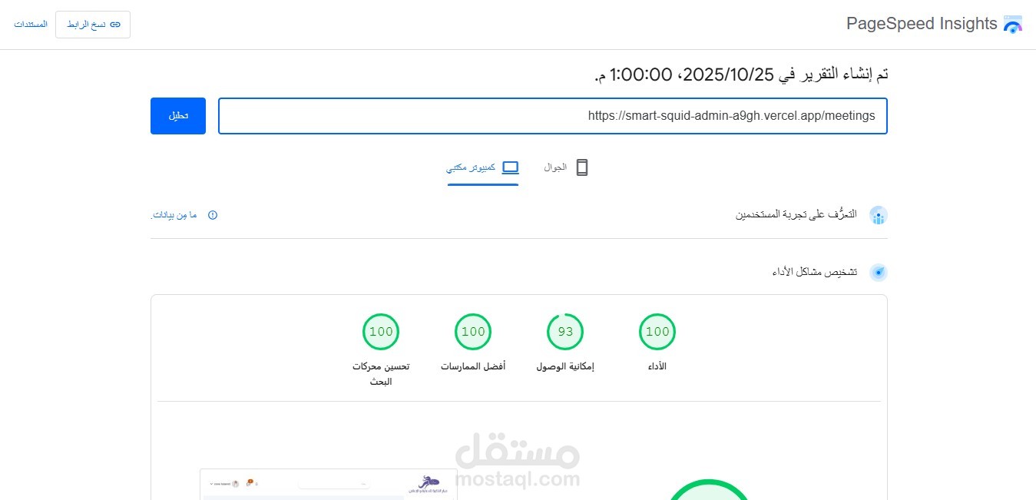Focus the URL input field
Viewport: 1036px width, 500px height.
(x=553, y=116)
